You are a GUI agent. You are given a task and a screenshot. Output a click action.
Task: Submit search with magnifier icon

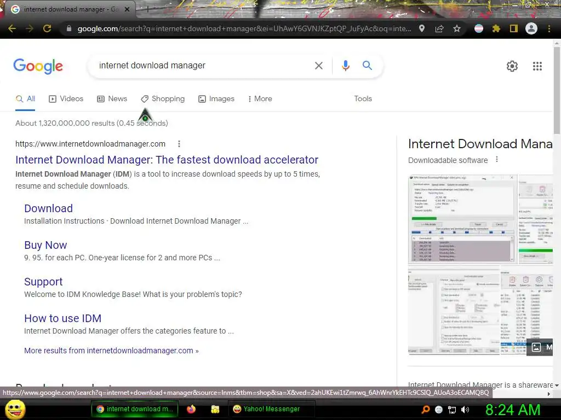pyautogui.click(x=367, y=66)
